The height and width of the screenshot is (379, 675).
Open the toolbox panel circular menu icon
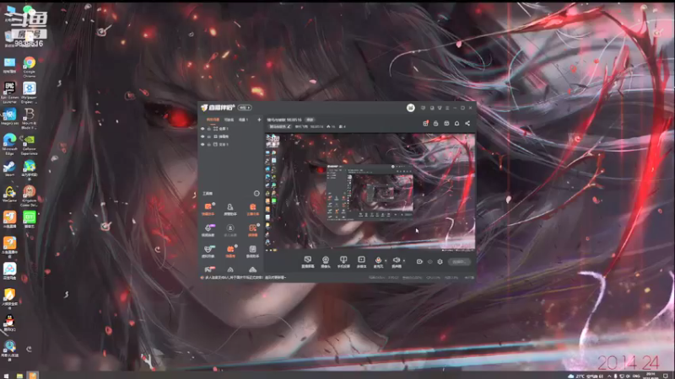tap(256, 194)
